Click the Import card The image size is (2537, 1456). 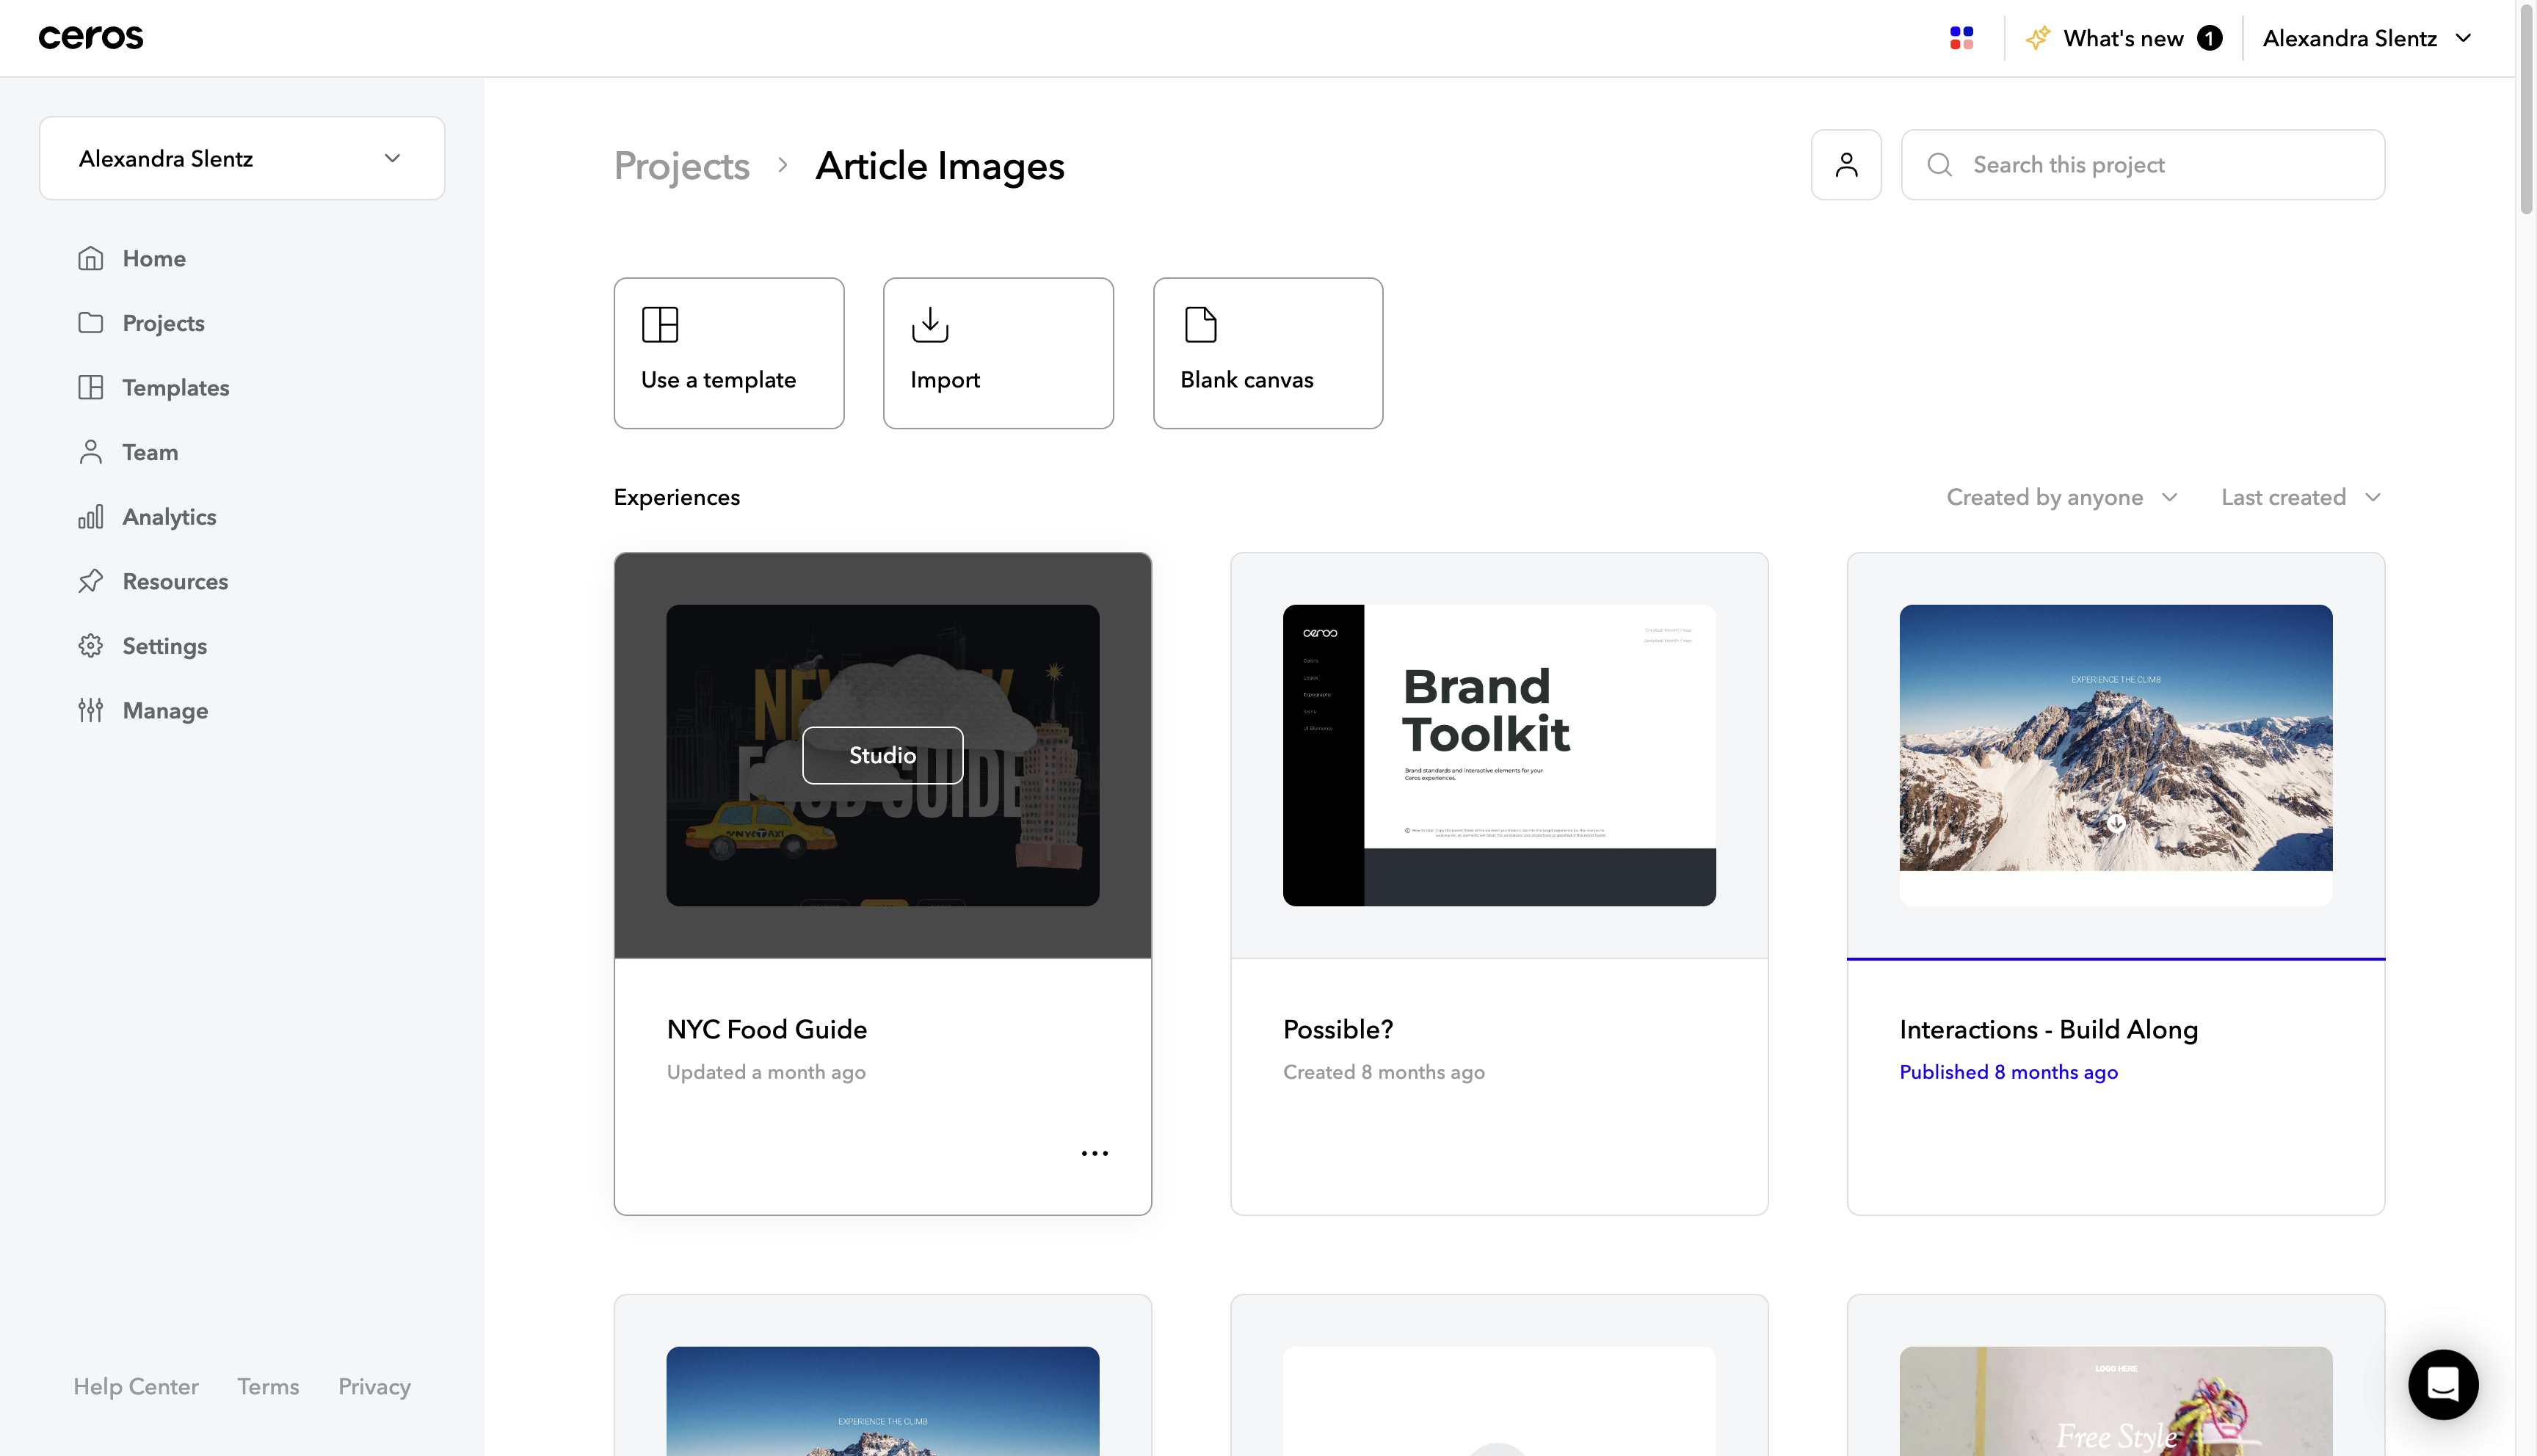point(998,353)
